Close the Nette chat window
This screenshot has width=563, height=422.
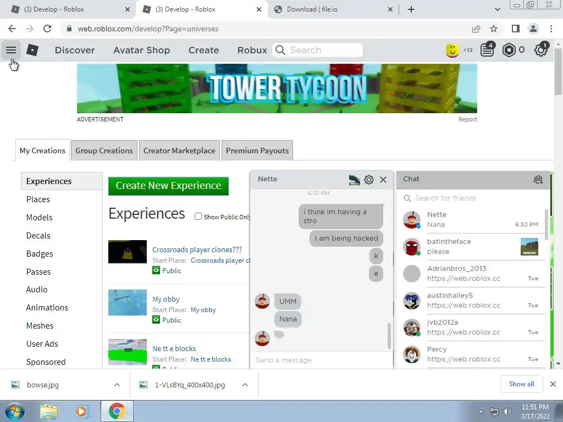(x=383, y=180)
